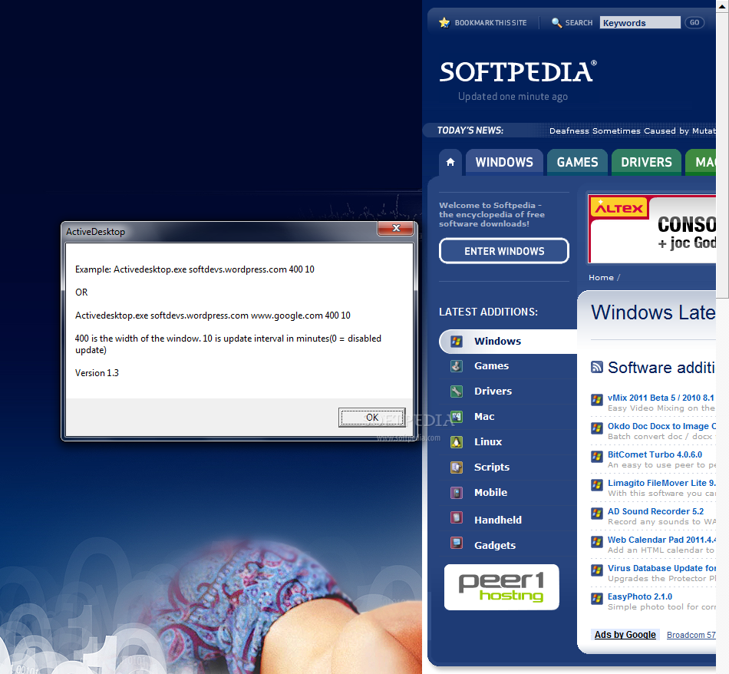Click the vertical scrollbar thumb
Viewport: 729px width, 674px height.
coord(723,156)
